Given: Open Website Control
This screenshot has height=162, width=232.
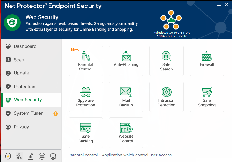Looking at the screenshot, I should coord(126,132).
